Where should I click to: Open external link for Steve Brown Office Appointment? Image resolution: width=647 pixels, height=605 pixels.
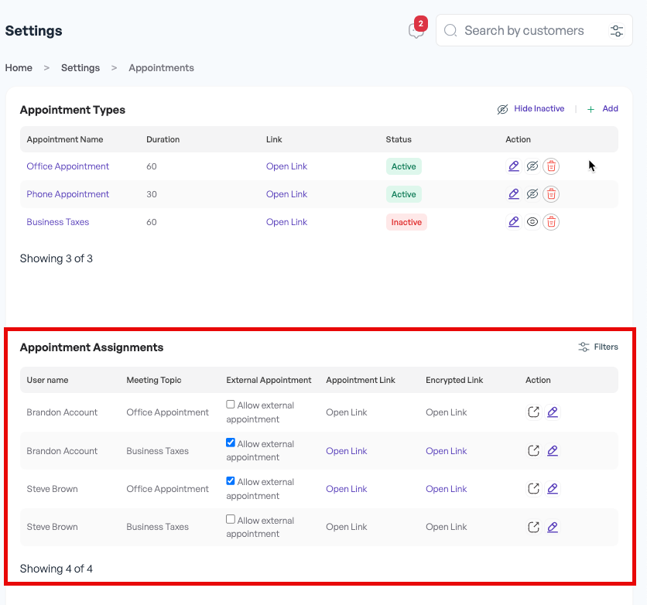(x=533, y=489)
